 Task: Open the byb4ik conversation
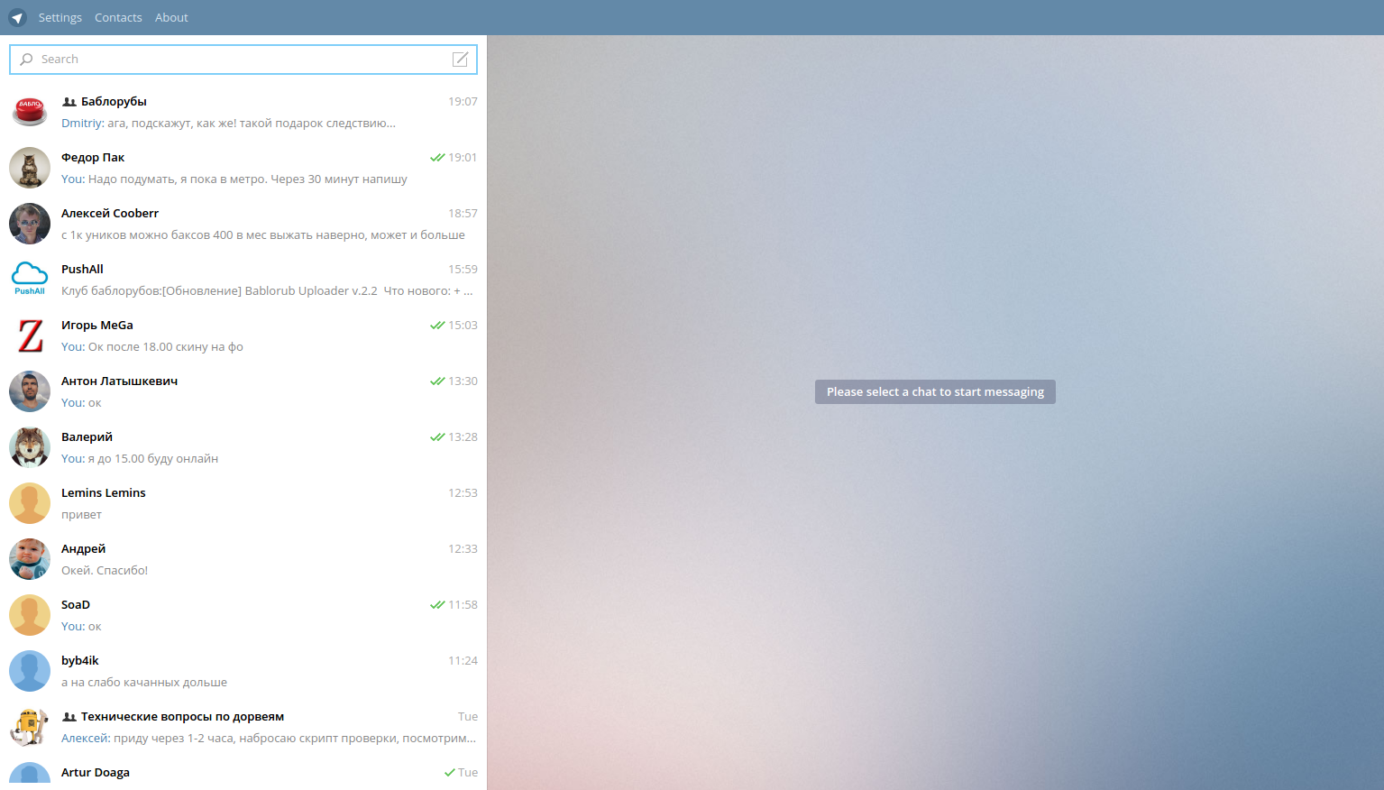[x=243, y=671]
